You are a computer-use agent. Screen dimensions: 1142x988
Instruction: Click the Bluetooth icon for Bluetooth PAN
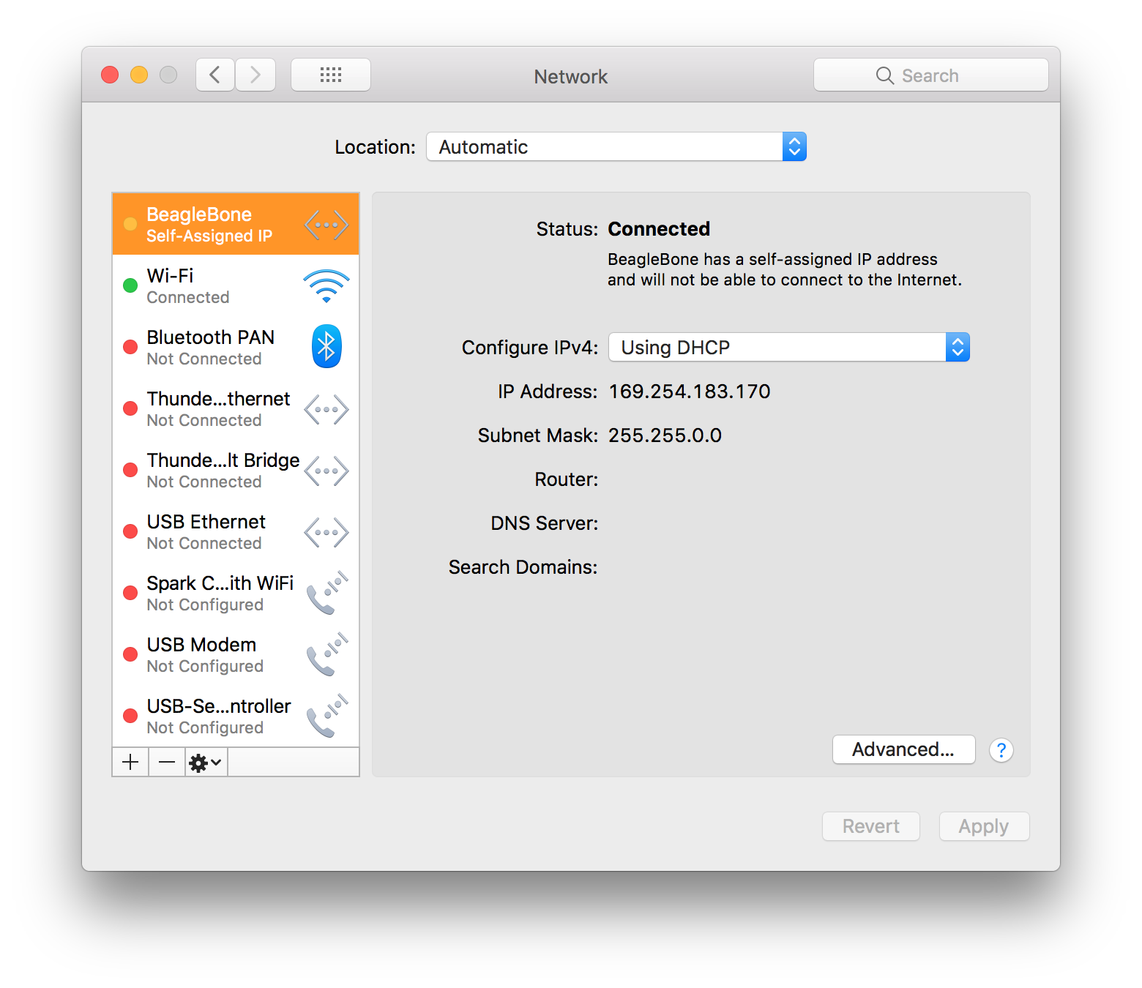(x=326, y=346)
